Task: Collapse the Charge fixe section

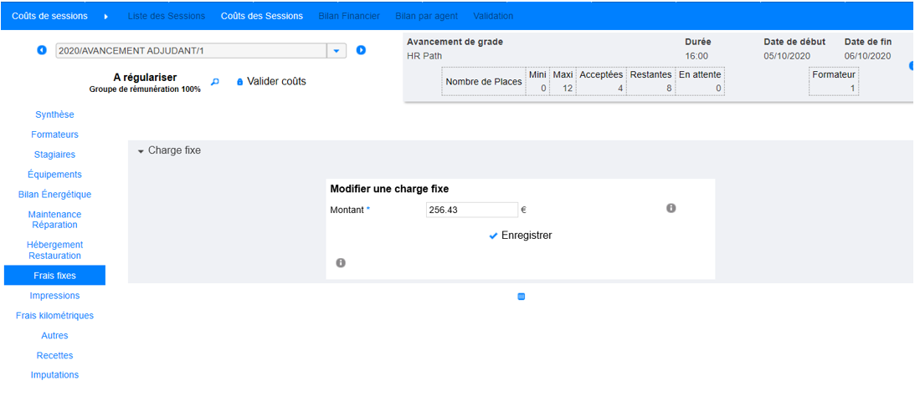Action: tap(141, 151)
